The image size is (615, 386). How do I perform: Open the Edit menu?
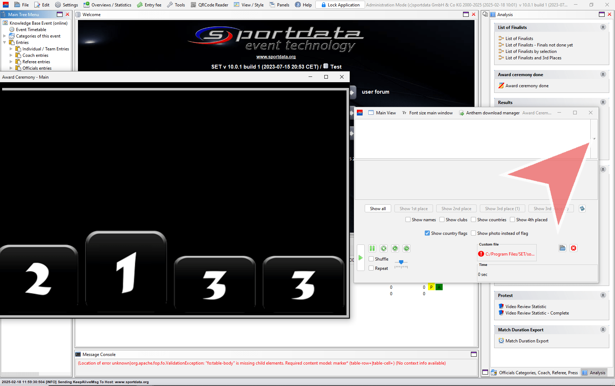(x=42, y=5)
